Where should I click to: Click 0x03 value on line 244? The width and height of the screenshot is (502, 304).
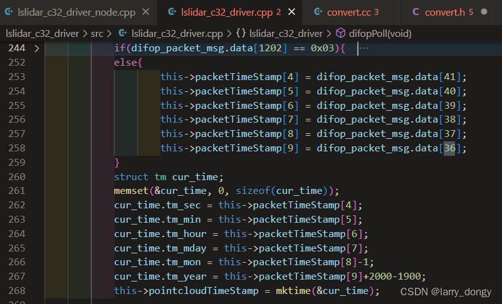322,48
